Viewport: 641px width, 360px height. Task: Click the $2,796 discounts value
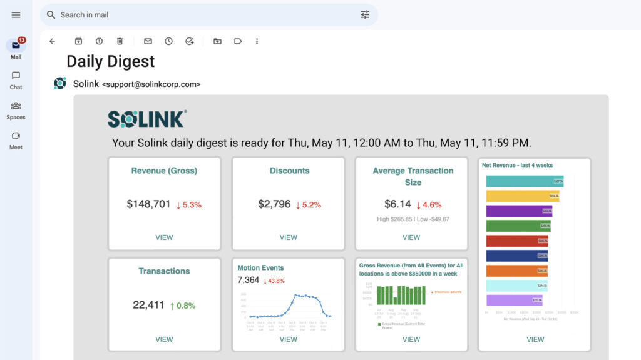274,204
